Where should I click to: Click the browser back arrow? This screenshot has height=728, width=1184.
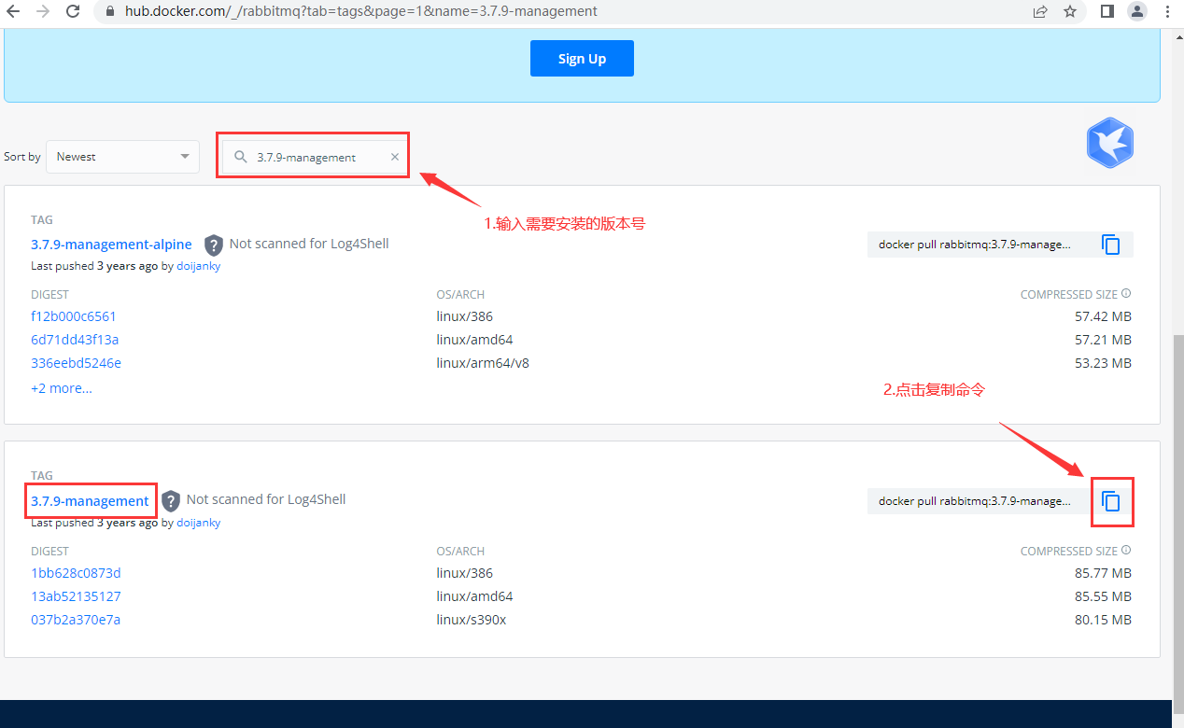coord(13,12)
